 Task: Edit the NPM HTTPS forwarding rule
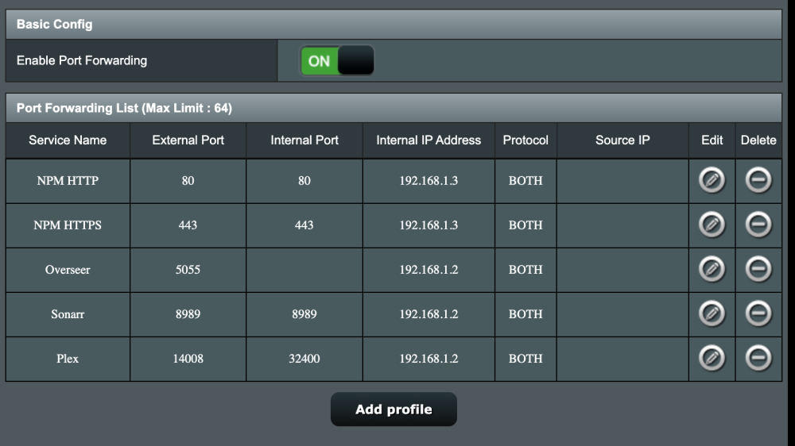point(712,225)
